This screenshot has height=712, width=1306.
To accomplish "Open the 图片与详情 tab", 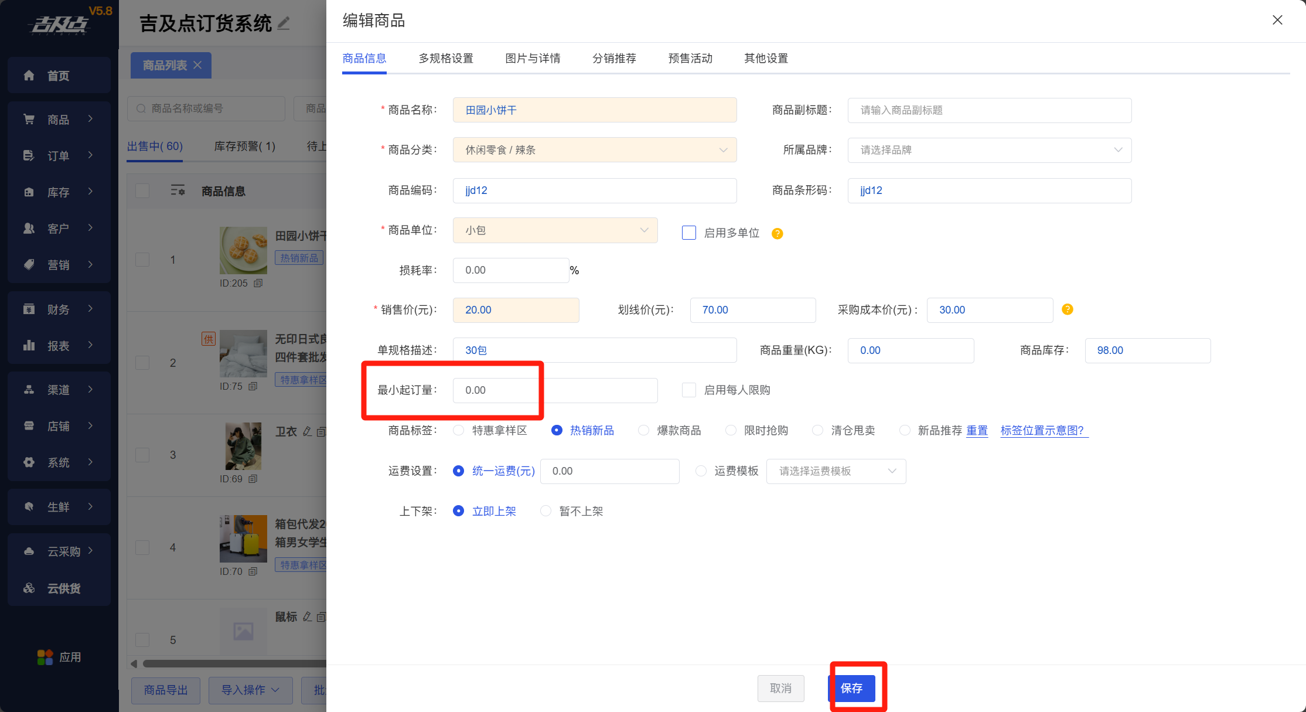I will [533, 59].
